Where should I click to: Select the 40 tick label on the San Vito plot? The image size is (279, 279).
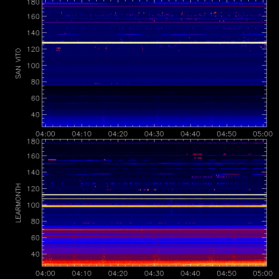coord(36,115)
